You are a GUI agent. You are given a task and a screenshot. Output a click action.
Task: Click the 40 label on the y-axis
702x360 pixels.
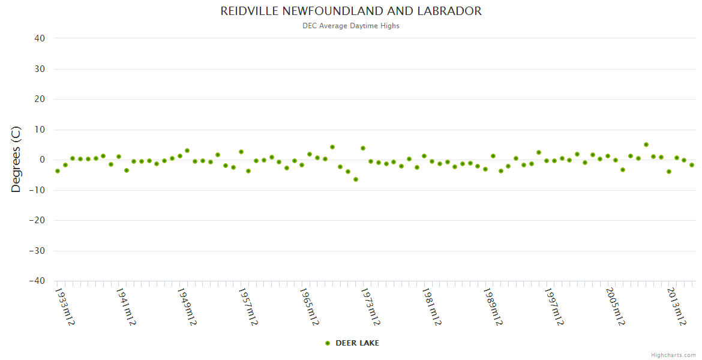[x=40, y=38]
